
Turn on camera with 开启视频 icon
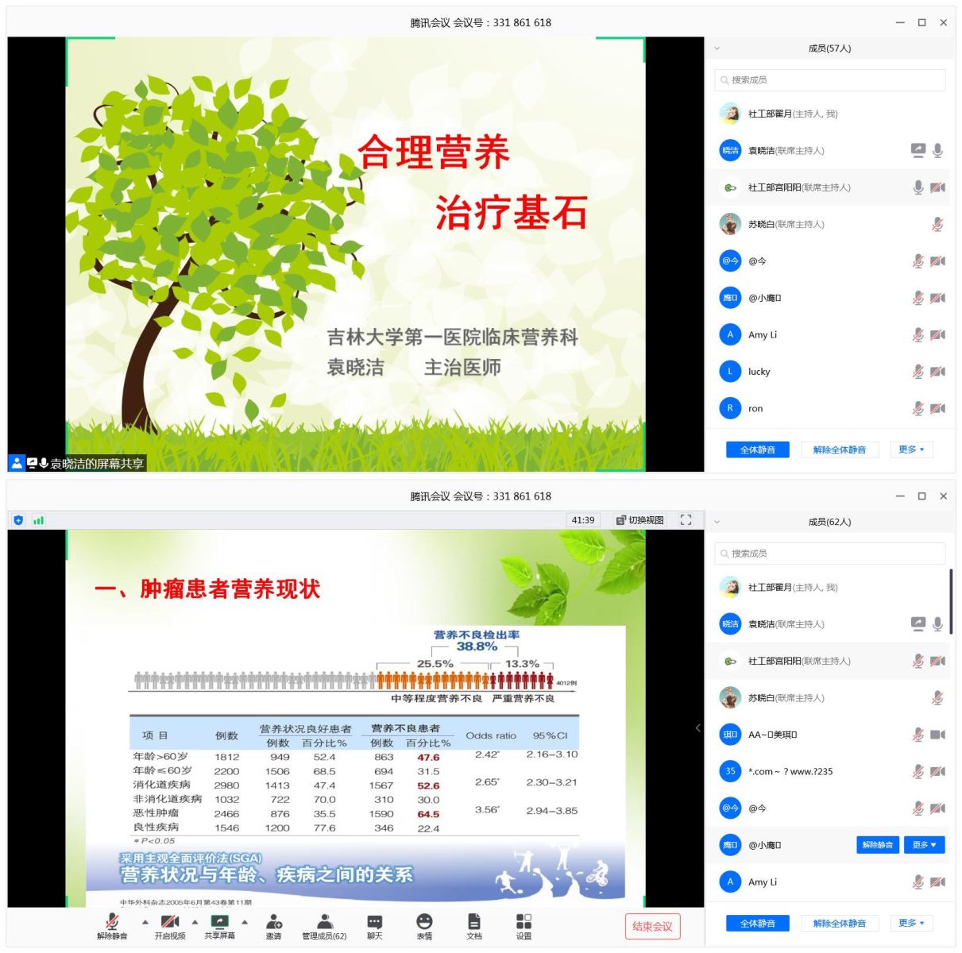pos(169,923)
